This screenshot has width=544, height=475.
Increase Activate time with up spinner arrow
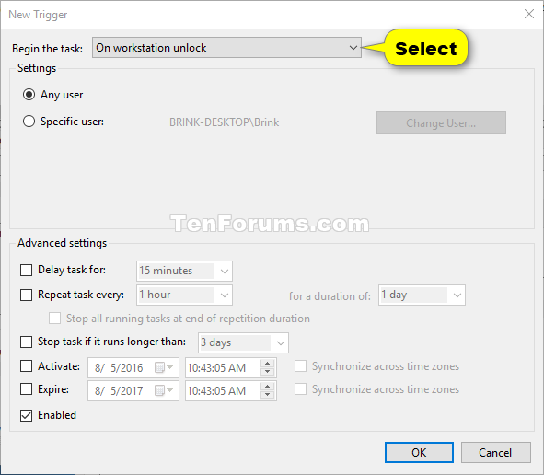tap(267, 364)
